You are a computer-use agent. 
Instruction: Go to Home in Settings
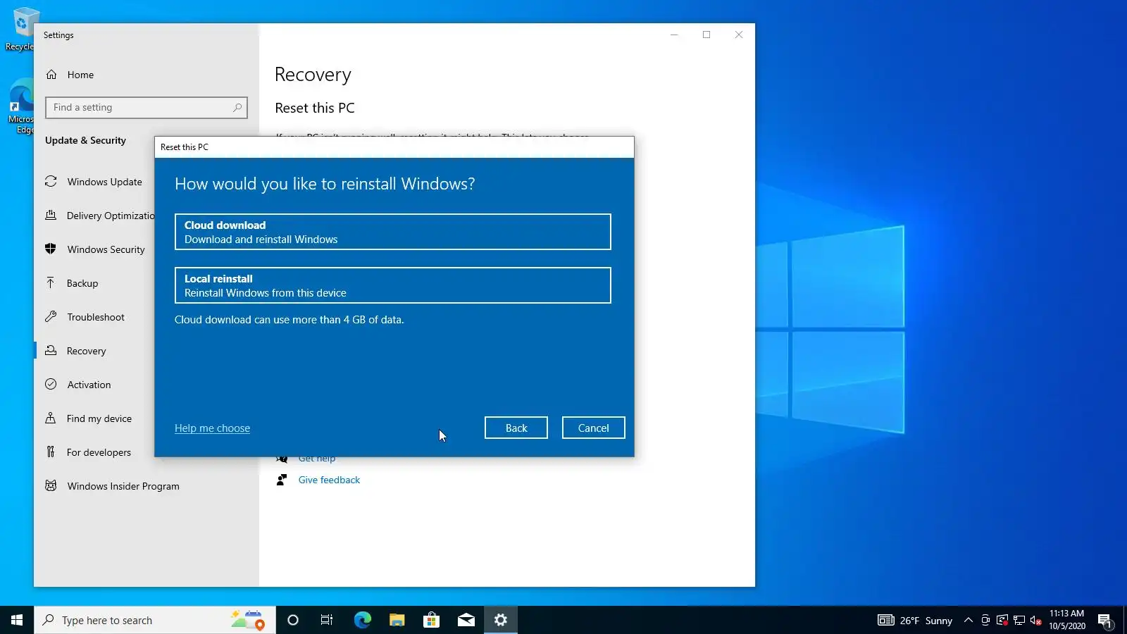[80, 75]
